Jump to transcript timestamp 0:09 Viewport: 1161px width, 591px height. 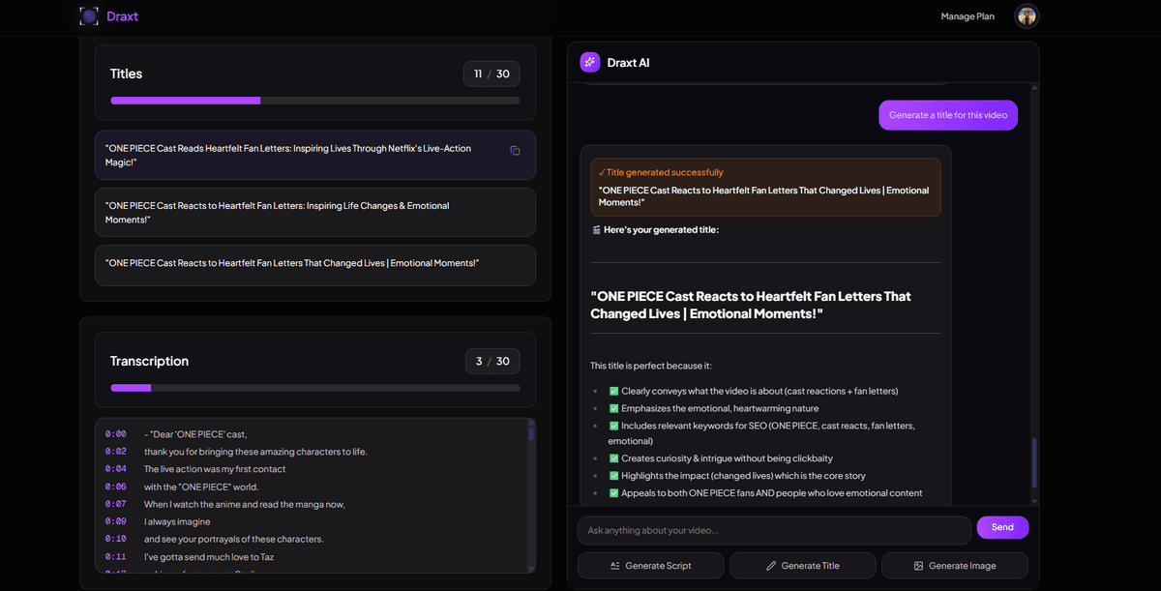click(115, 522)
